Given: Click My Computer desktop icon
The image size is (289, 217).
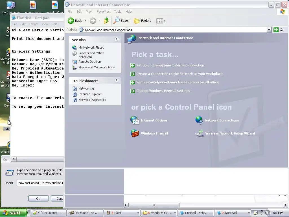Looking at the screenshot, I should pos(11,7).
